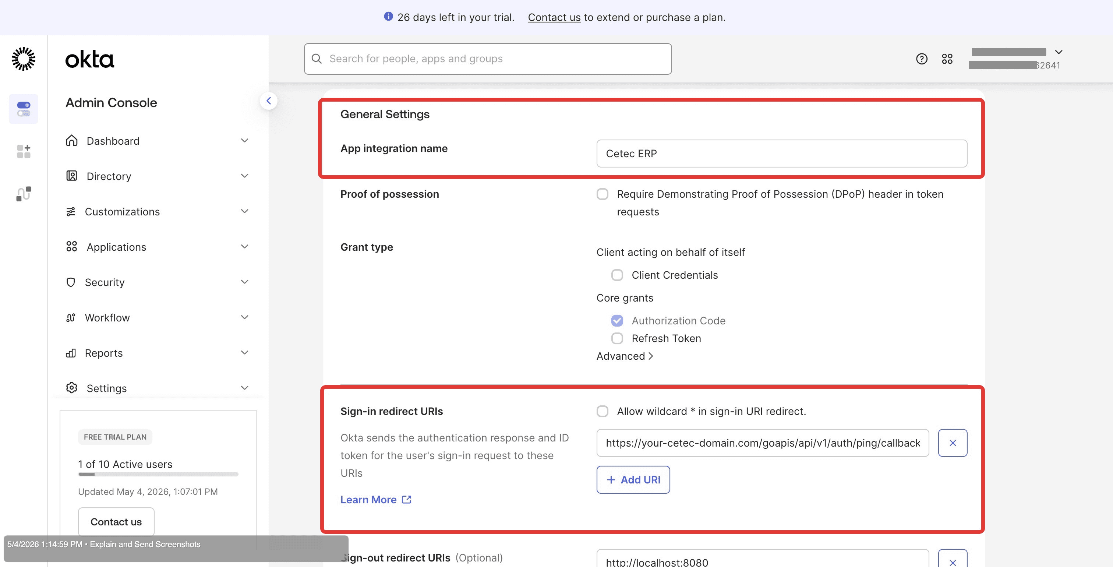The height and width of the screenshot is (567, 1113).
Task: Open the account dropdown arrow in header
Action: tap(1059, 52)
